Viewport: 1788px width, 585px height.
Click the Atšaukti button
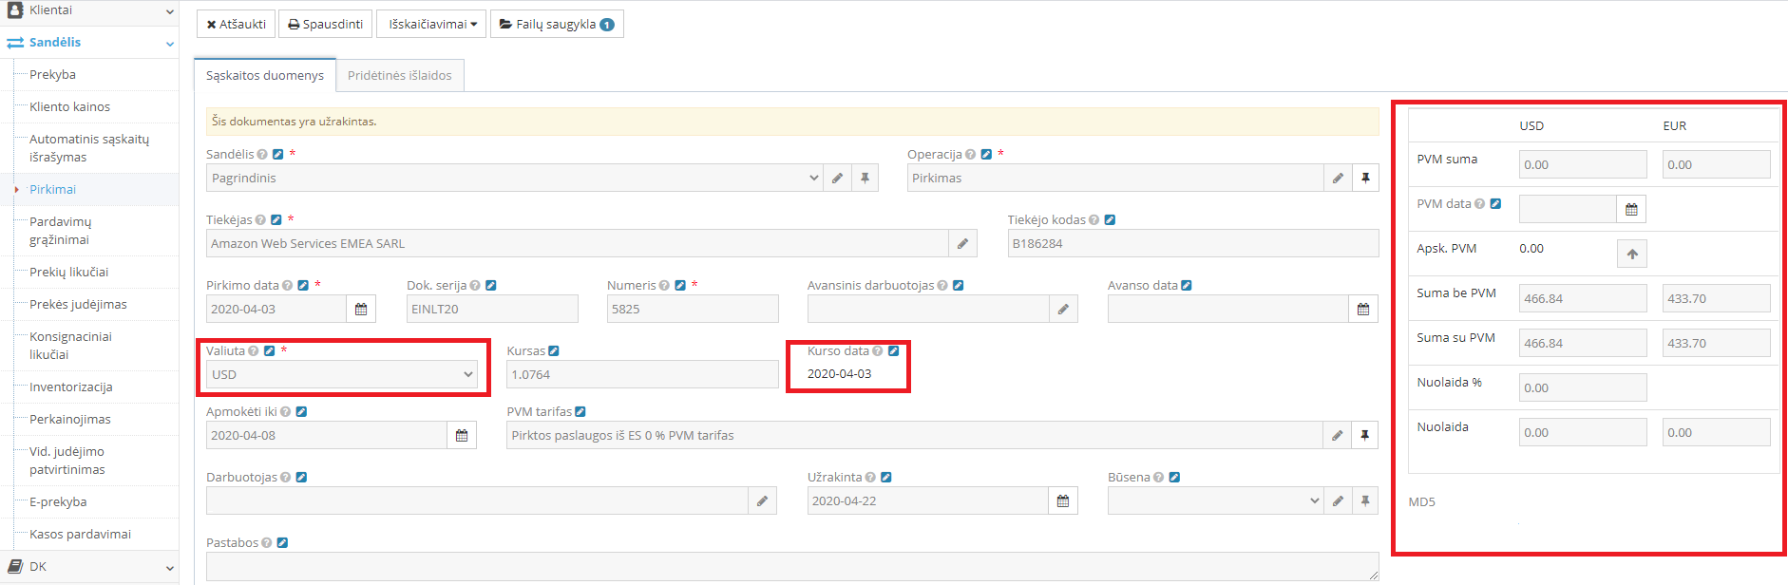pyautogui.click(x=236, y=25)
